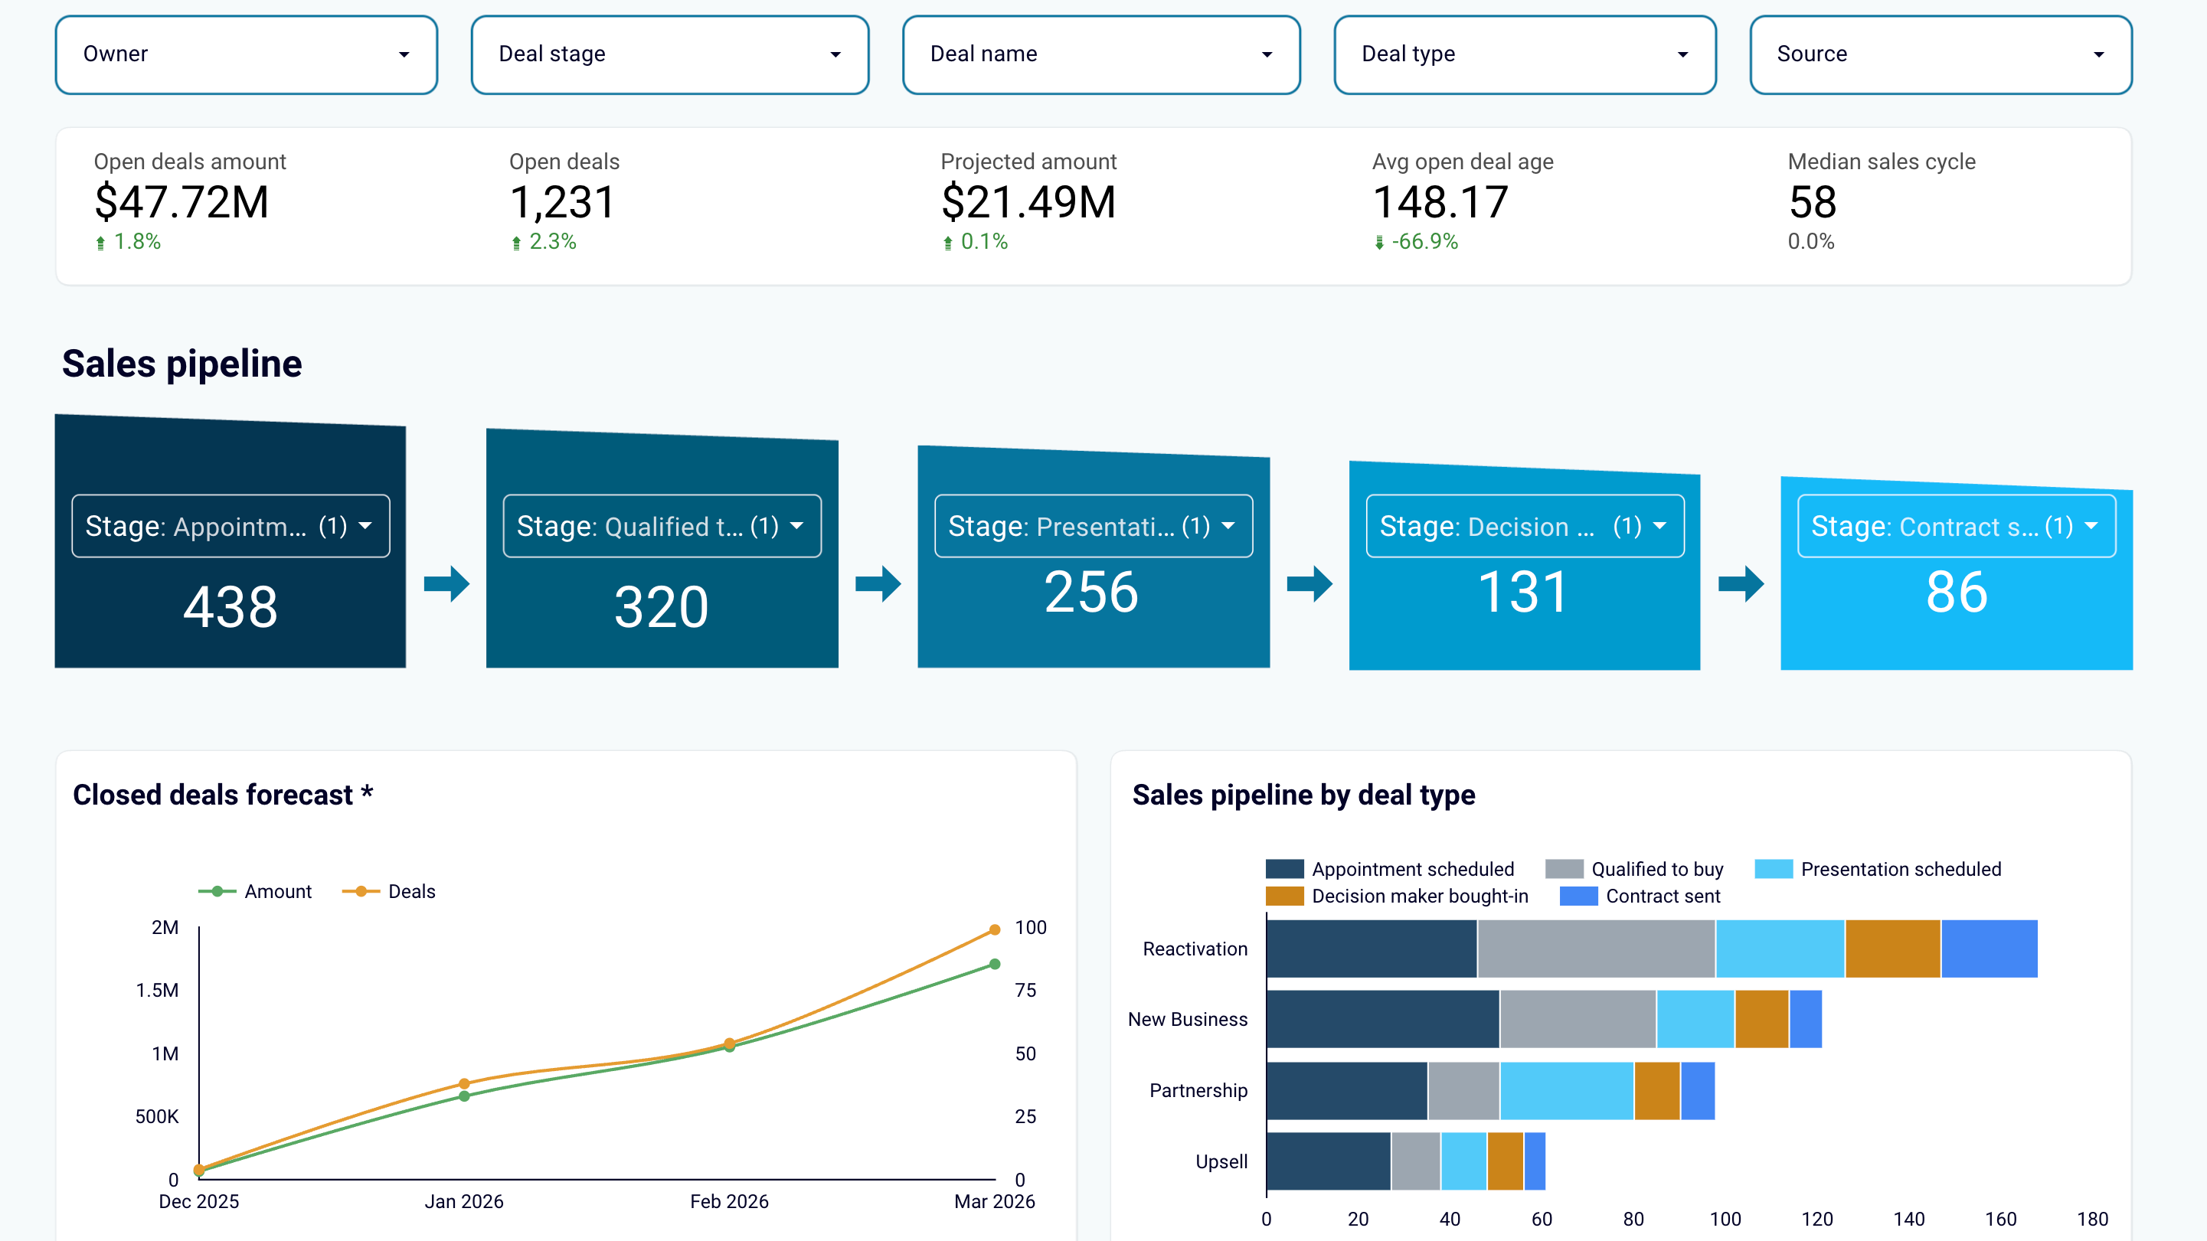2207x1241 pixels.
Task: Open the Owner filter dropdown
Action: [x=246, y=55]
